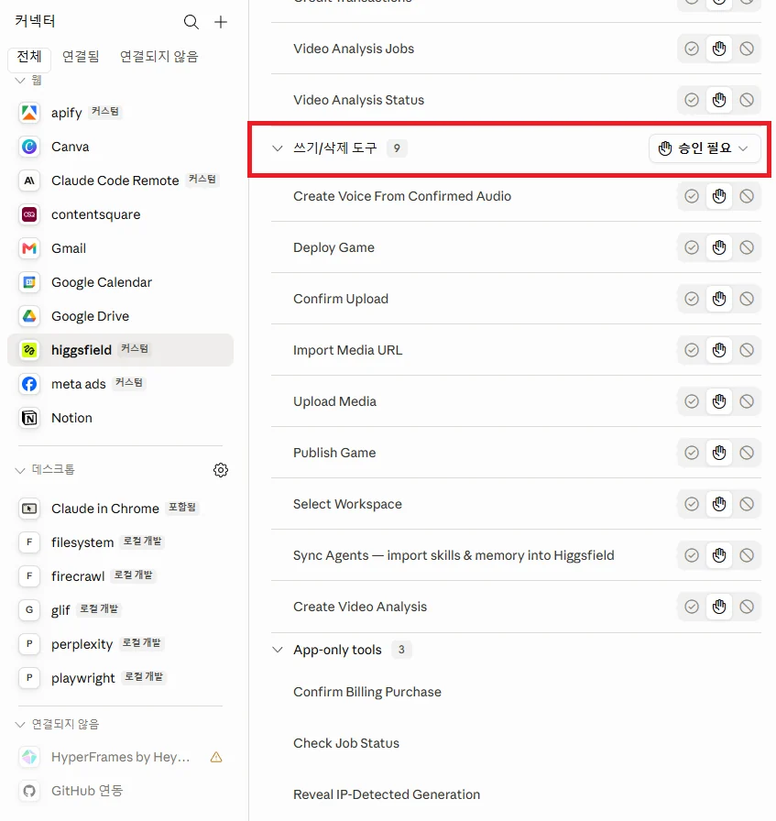Block the Select Workspace tool
776x821 pixels.
coord(747,504)
